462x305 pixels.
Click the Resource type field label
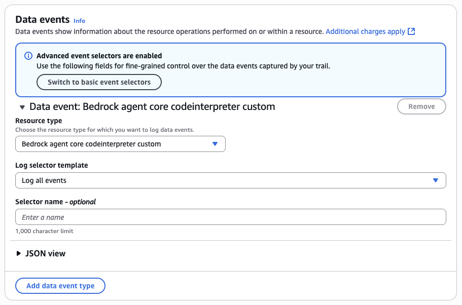coord(39,121)
